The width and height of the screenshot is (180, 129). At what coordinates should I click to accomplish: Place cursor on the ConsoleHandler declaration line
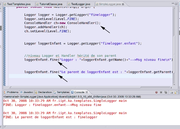pyautogui.click(x=62, y=23)
